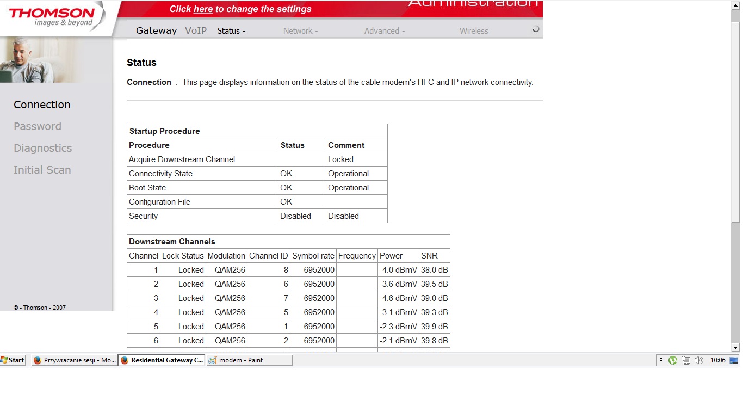Image resolution: width=743 pixels, height=418 pixels.
Task: Click the show desktop icon in tray
Action: [734, 360]
